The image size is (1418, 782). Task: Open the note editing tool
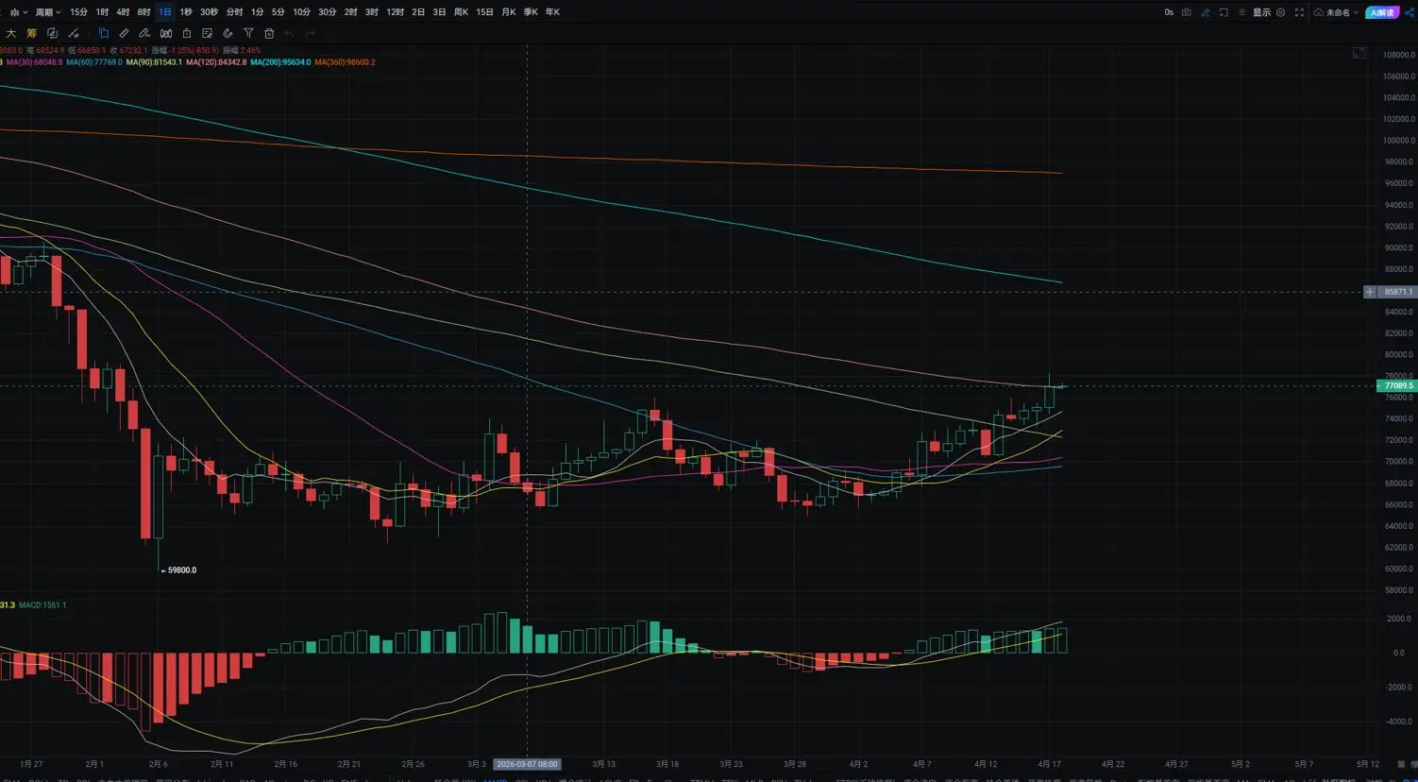pos(207,33)
